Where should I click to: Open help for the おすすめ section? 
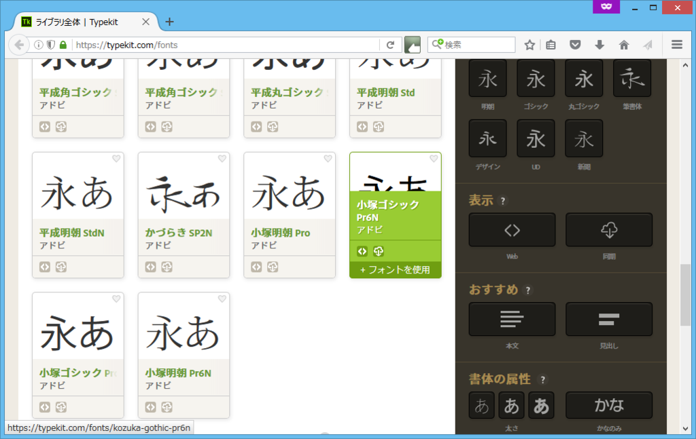[527, 290]
